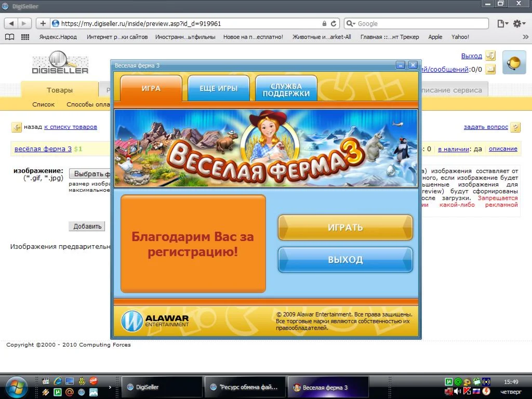
Task: Follow the Выход link at top right
Action: point(471,56)
